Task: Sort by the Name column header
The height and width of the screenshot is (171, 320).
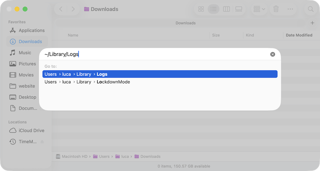Action: [73, 35]
